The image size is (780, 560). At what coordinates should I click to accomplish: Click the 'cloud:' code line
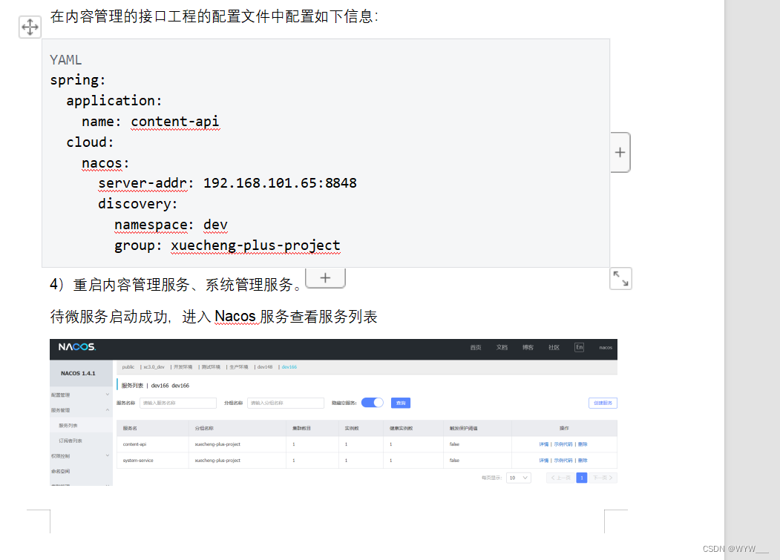tap(90, 142)
